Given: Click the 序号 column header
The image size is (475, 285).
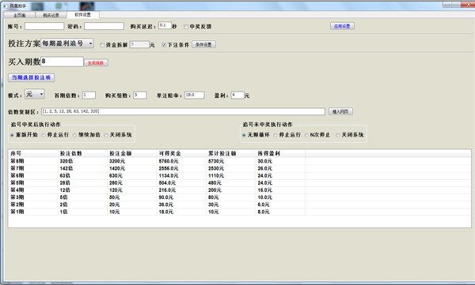Looking at the screenshot, I should pos(33,153).
